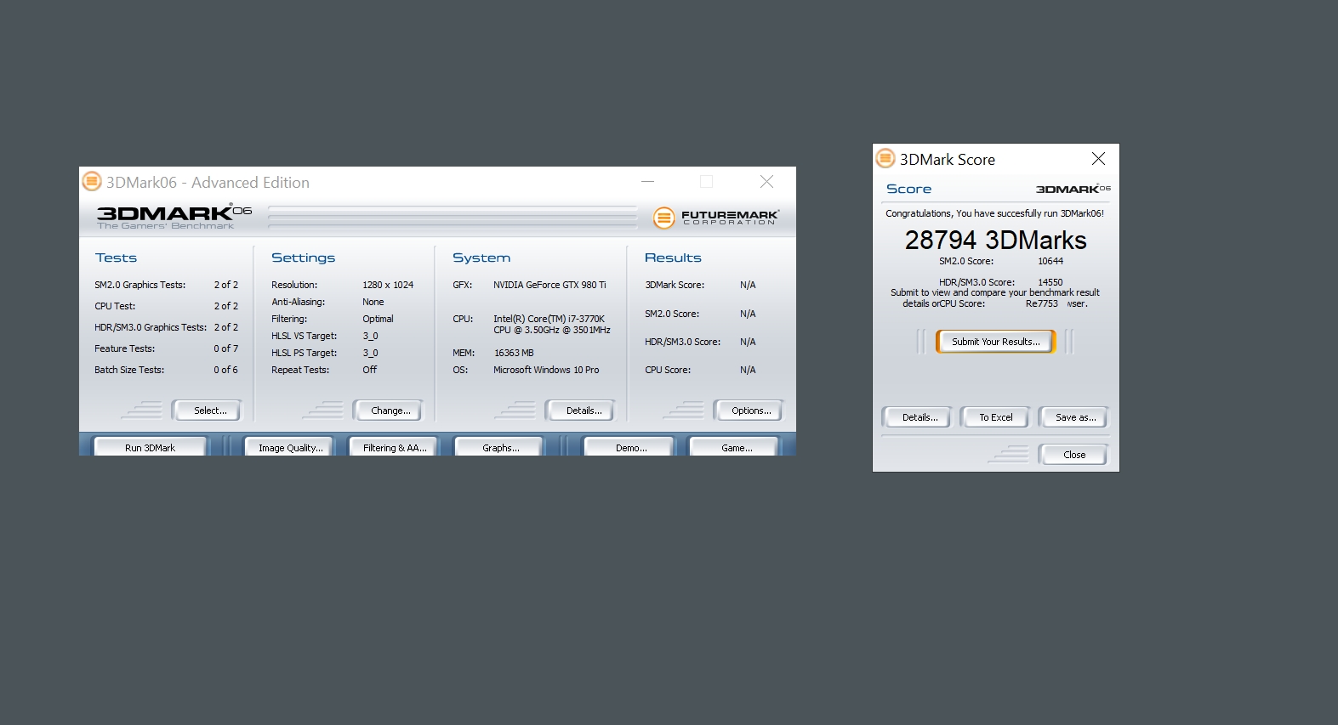Export the score To Excel
Image resolution: width=1338 pixels, height=725 pixels.
point(995,417)
